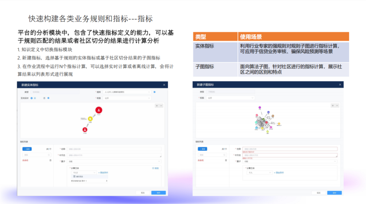Screen dimensions: 366x204
Task: Click the 名称 field in 新建实体指标
Action: pyautogui.click(x=114, y=149)
